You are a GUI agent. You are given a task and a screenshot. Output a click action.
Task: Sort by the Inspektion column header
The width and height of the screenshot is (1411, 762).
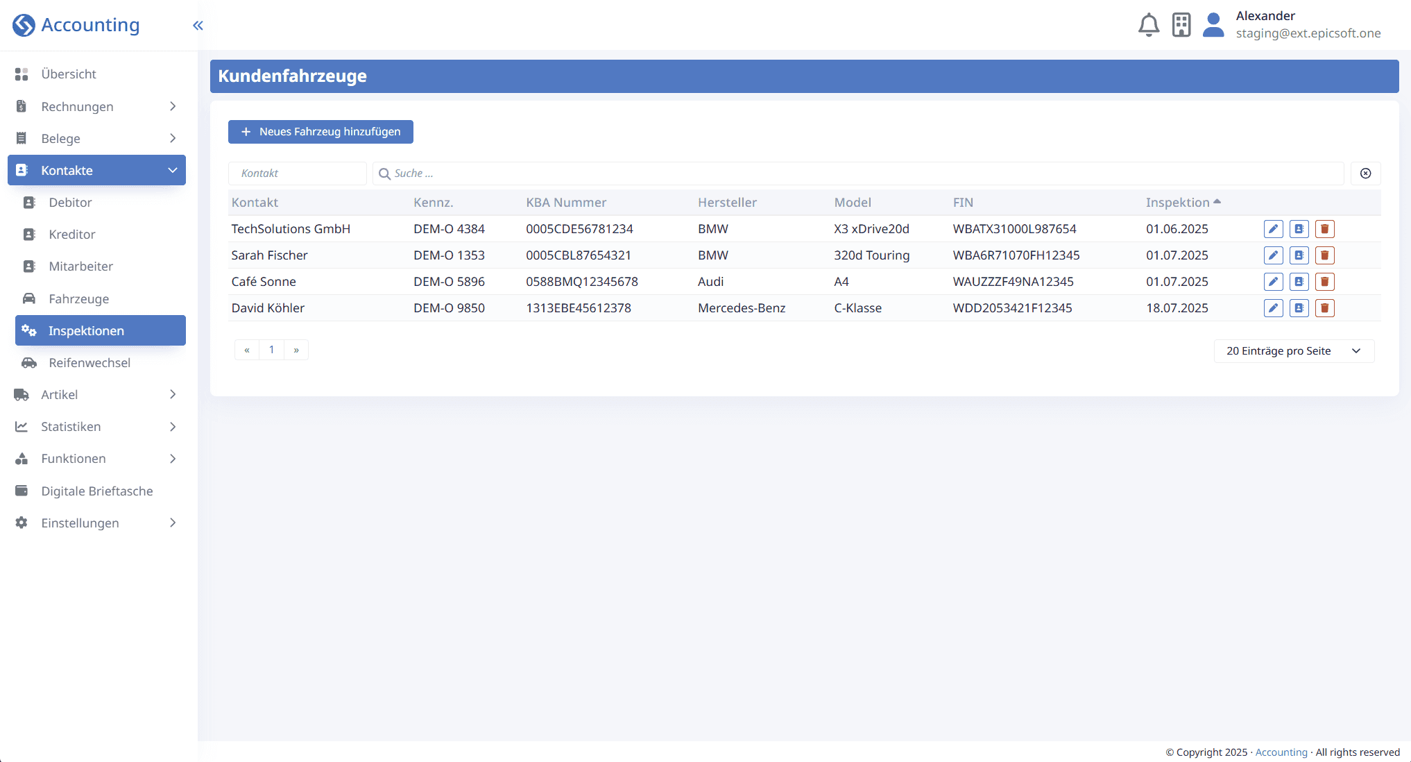coord(1183,203)
